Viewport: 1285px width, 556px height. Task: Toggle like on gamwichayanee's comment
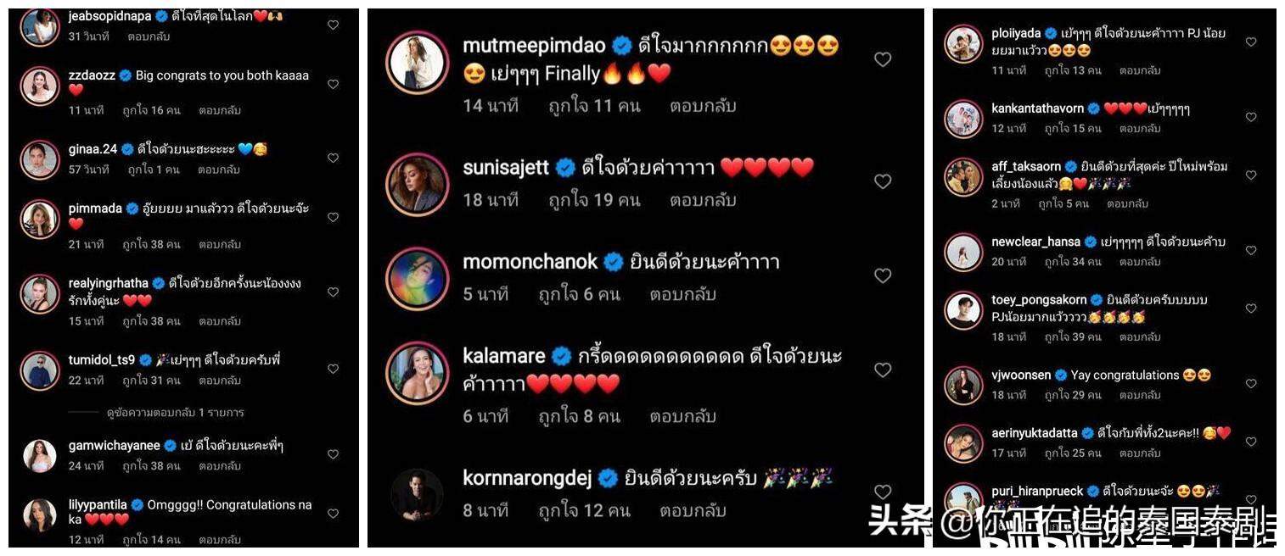333,454
